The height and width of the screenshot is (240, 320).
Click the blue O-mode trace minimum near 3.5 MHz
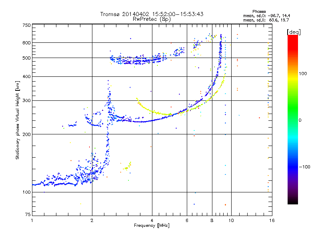(141, 122)
